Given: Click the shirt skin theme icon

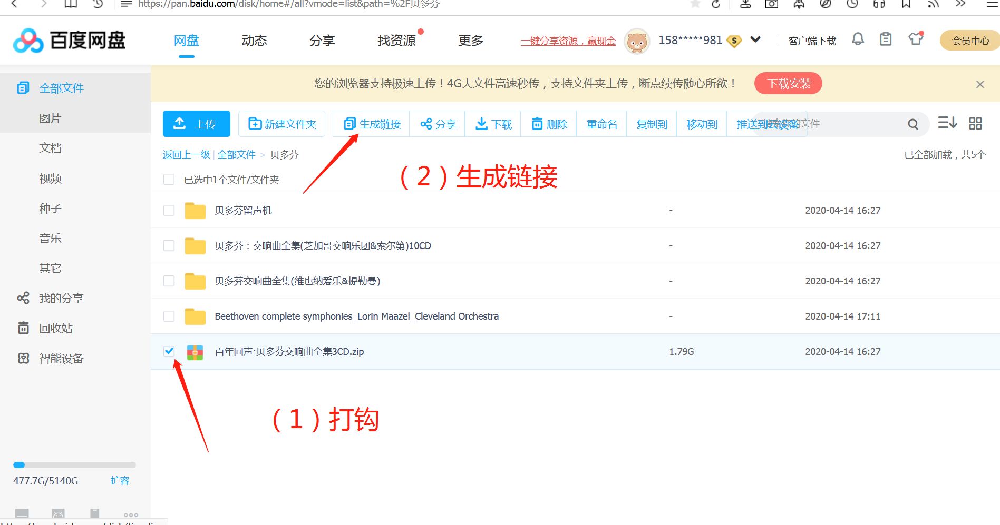Looking at the screenshot, I should pos(915,39).
